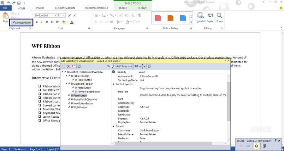The width and height of the screenshot is (284, 151).
Task: Switch to the CUSTOMIZATION tab
Action: (65, 8)
